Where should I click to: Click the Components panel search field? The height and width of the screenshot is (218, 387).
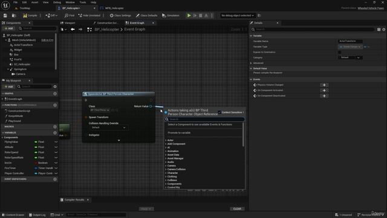click(x=37, y=28)
